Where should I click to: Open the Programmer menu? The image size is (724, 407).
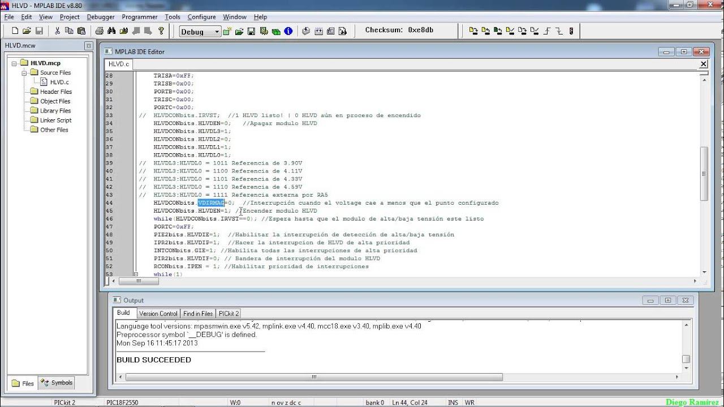click(140, 17)
